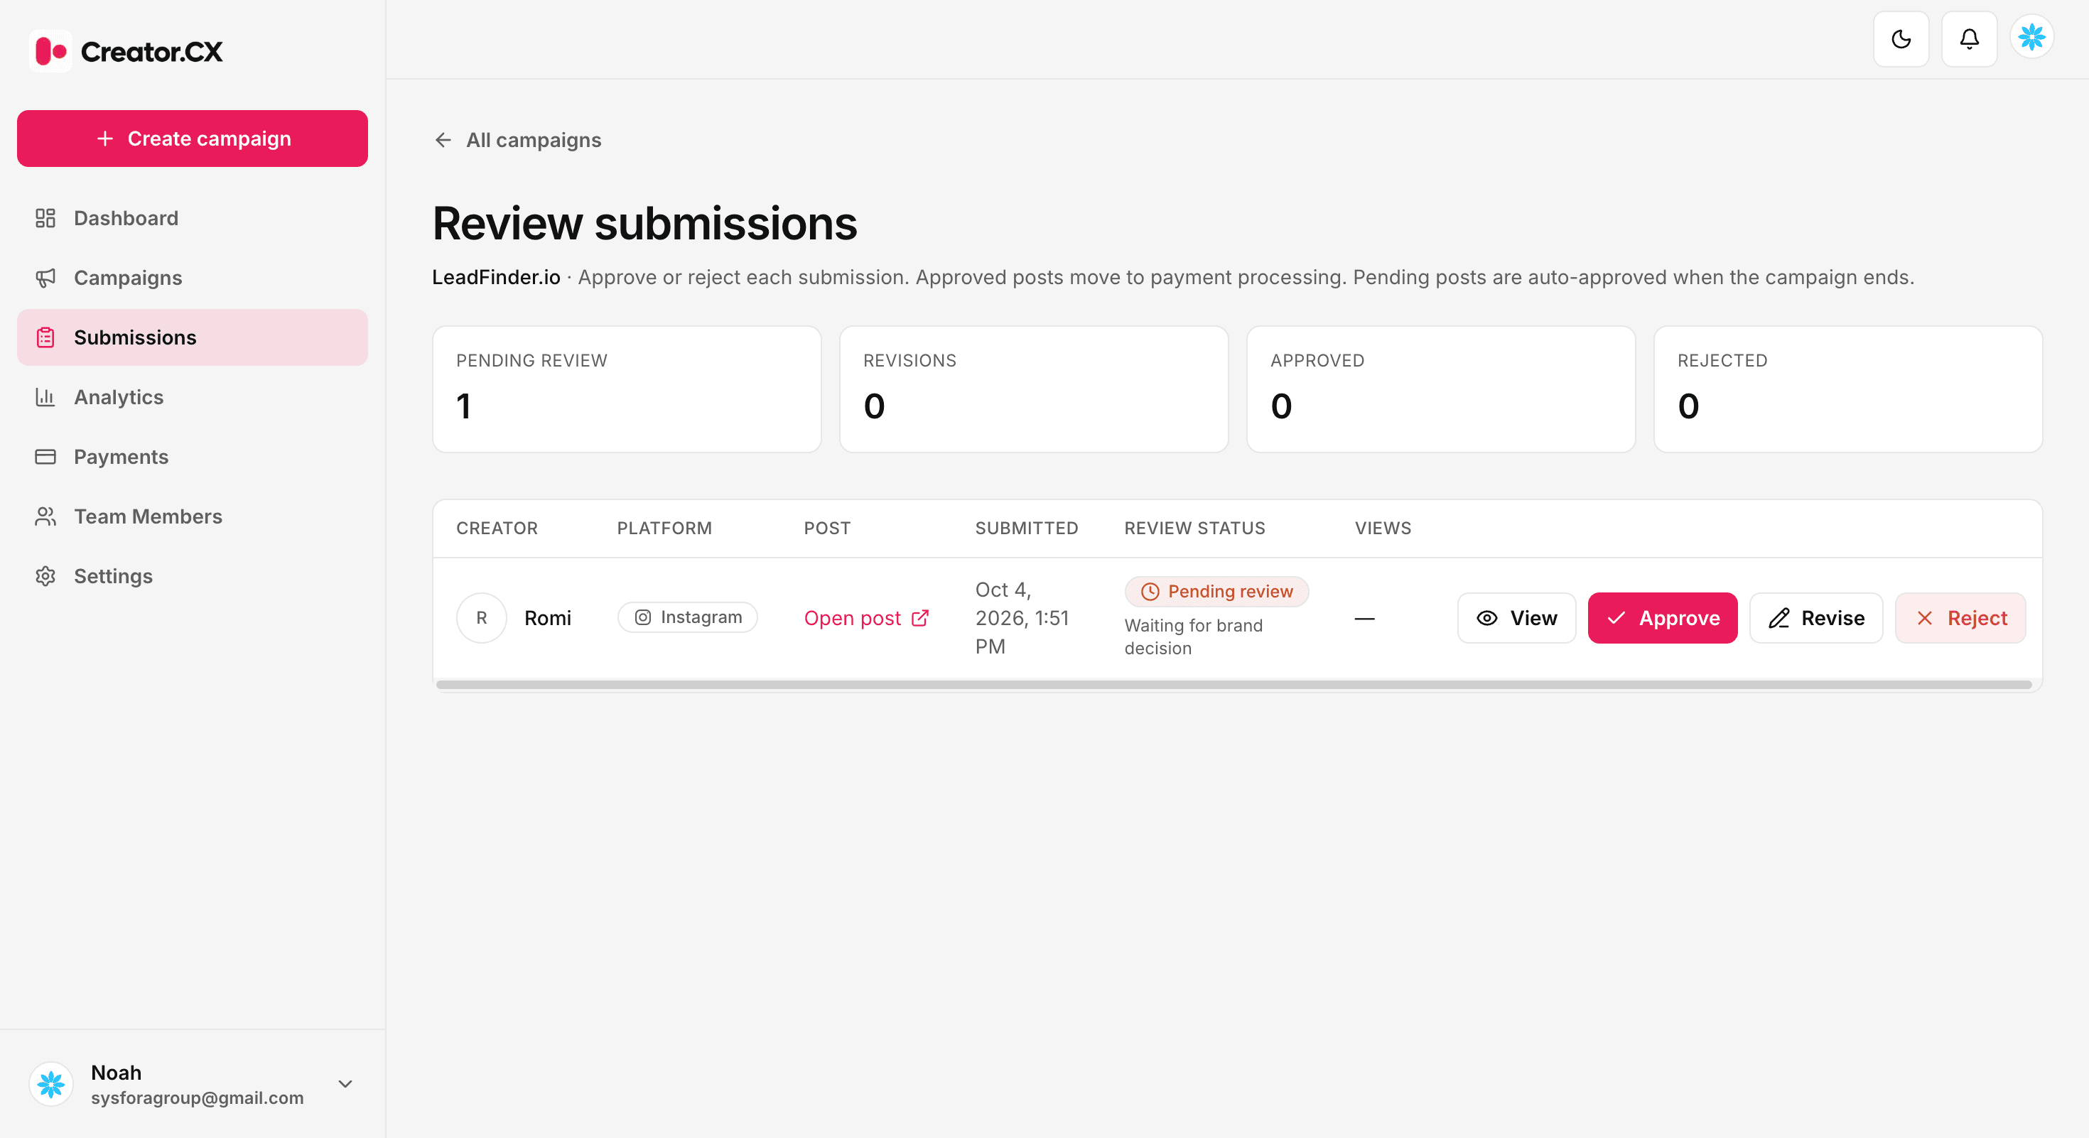Click the Pending Review stat card
Image resolution: width=2089 pixels, height=1138 pixels.
point(627,390)
